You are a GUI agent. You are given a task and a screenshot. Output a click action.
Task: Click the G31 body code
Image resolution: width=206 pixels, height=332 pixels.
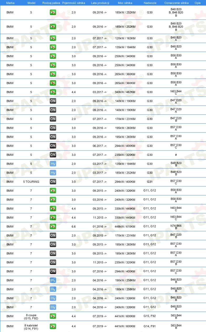tap(150, 182)
